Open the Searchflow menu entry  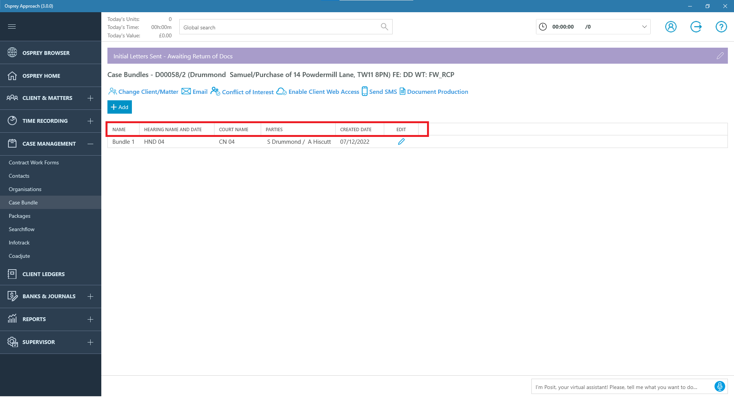21,229
